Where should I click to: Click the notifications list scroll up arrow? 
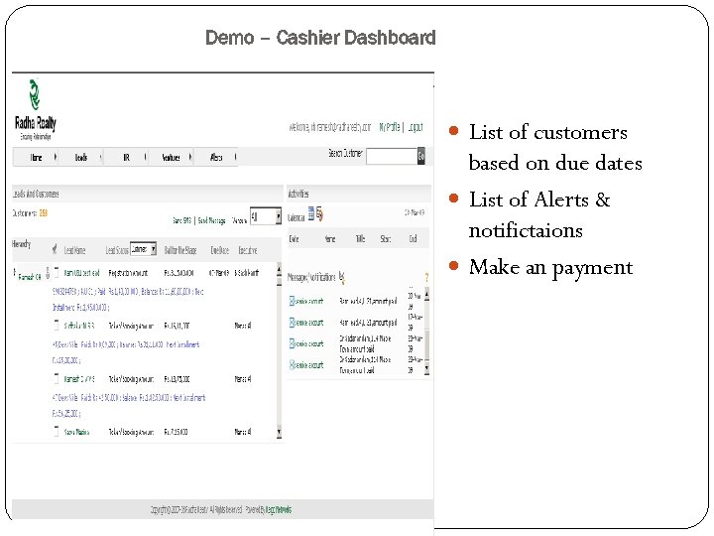click(x=426, y=294)
